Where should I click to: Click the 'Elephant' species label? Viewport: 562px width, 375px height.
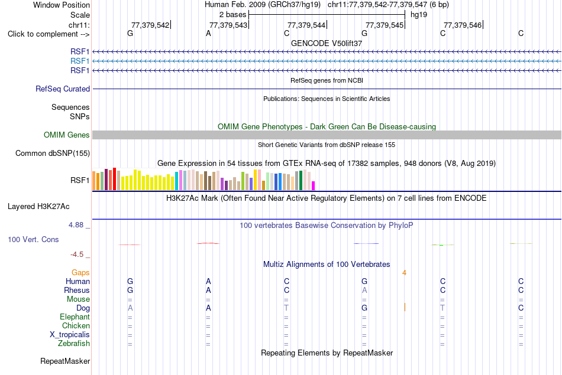coord(75,317)
